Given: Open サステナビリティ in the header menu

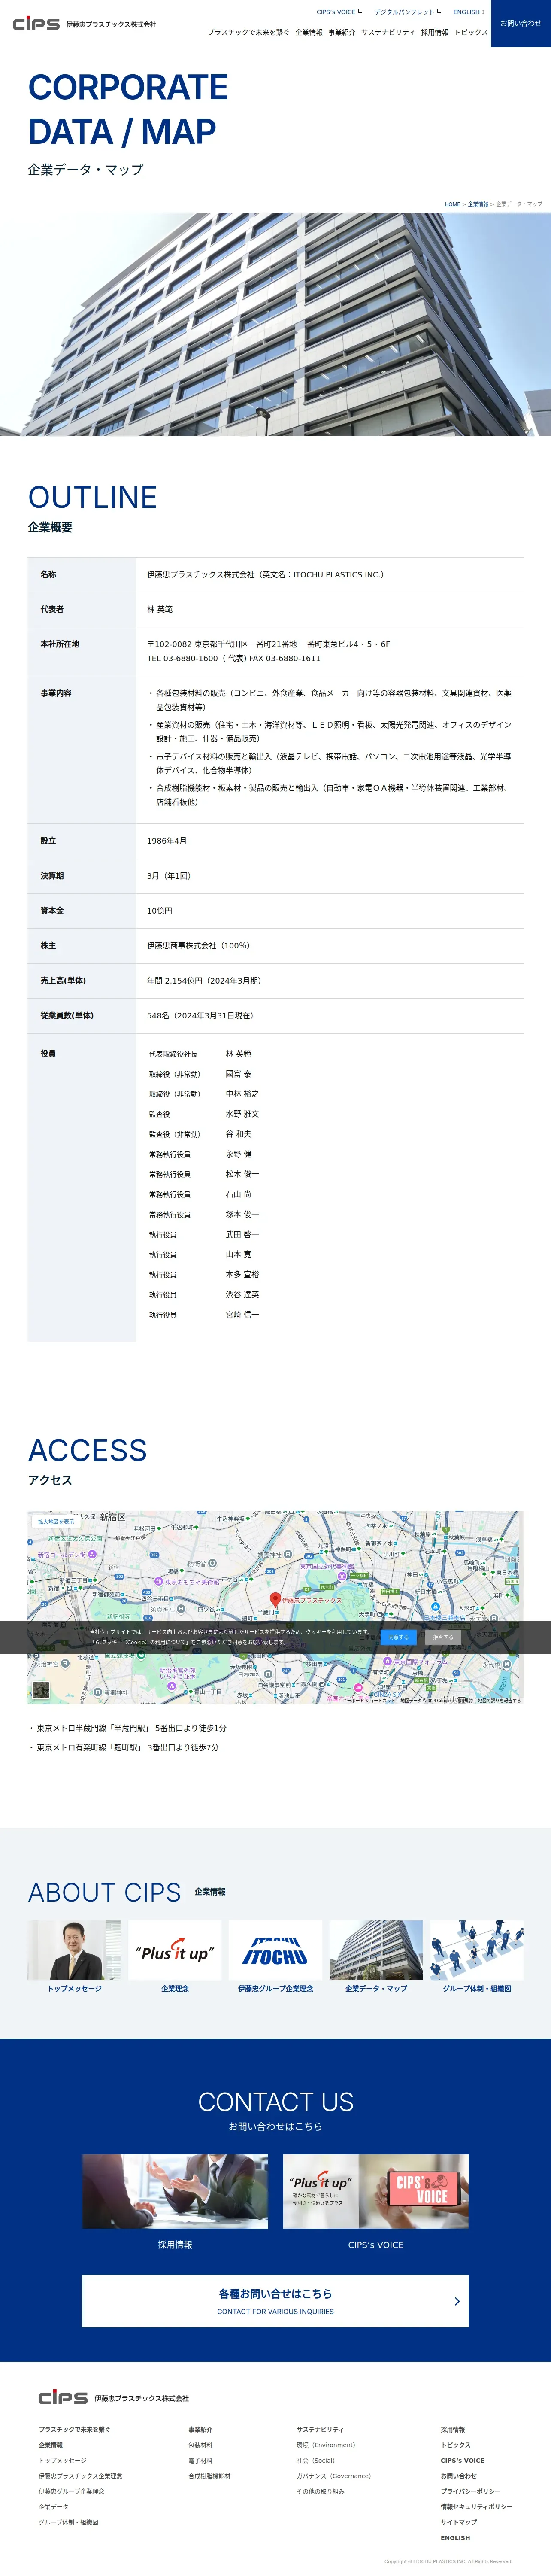Looking at the screenshot, I should pyautogui.click(x=388, y=32).
